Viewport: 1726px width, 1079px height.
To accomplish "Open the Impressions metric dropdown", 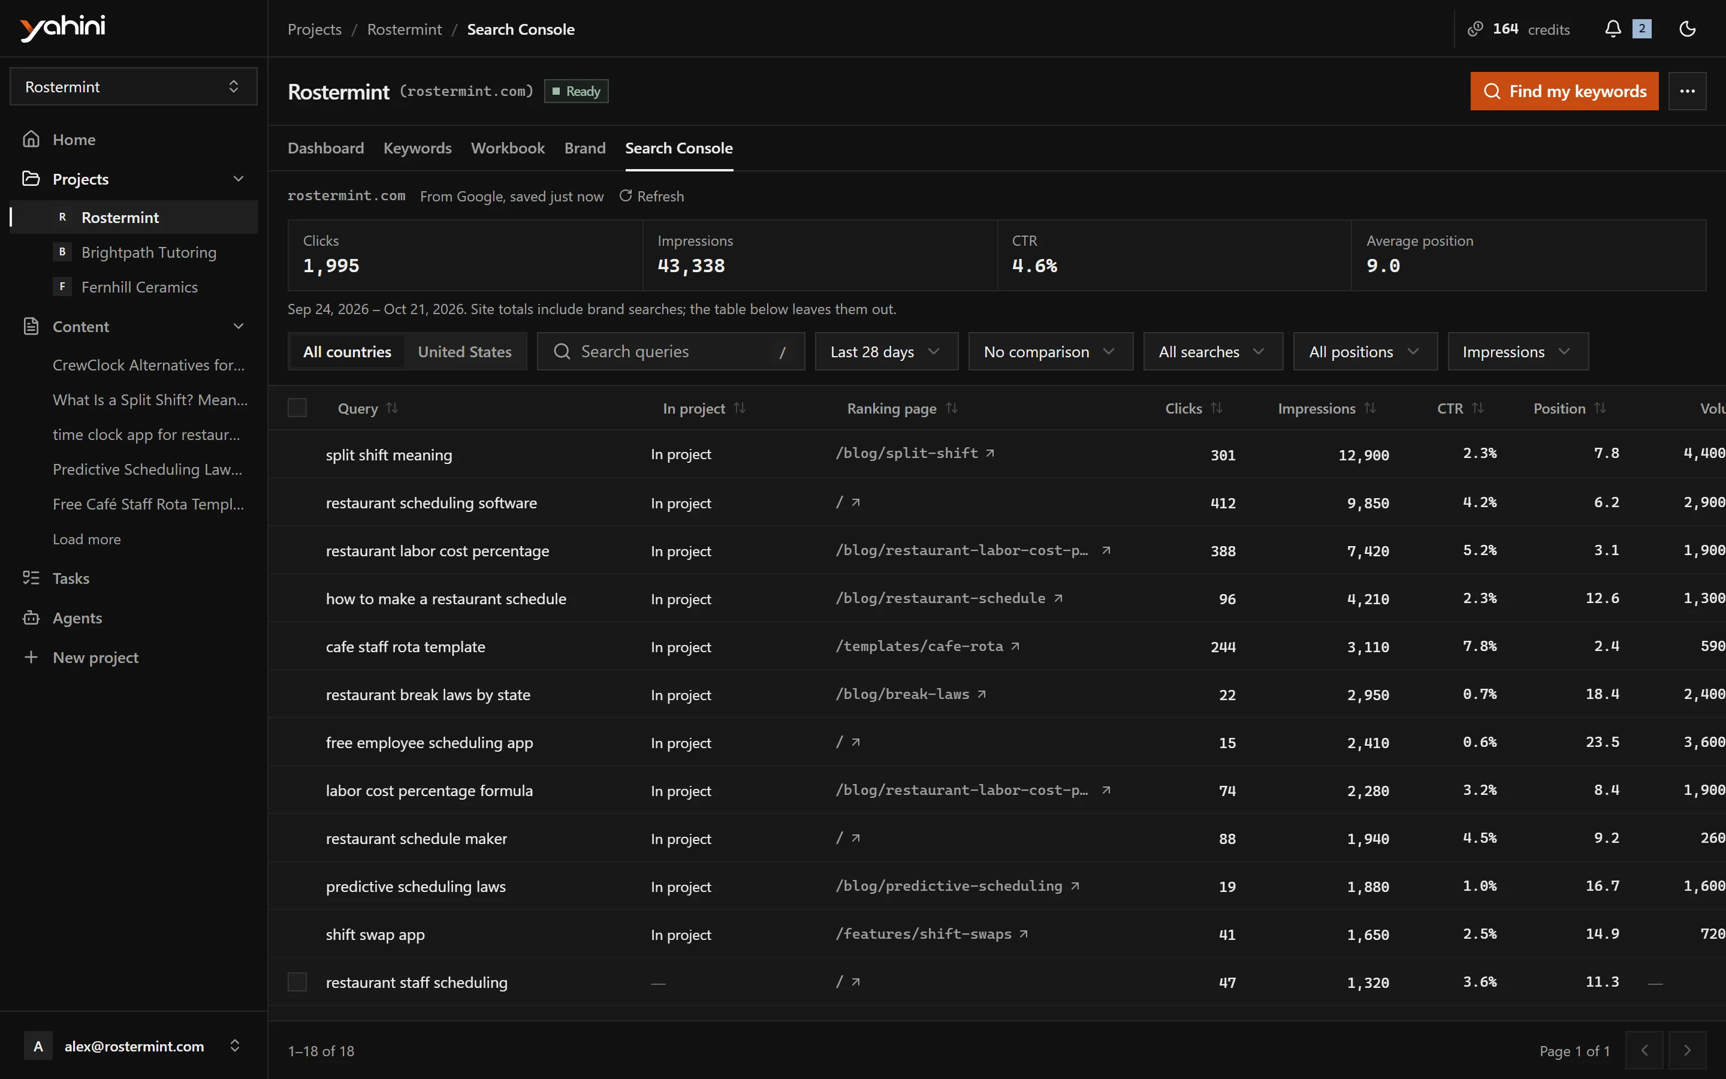I will coord(1517,351).
